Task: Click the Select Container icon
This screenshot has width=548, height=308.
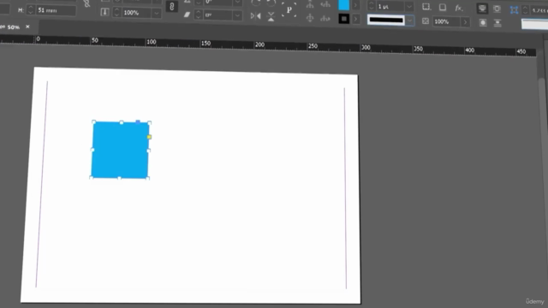Action: 310,5
